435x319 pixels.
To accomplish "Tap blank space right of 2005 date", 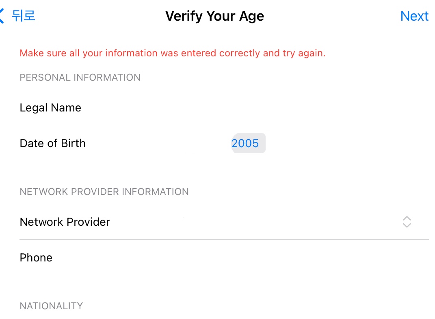I will point(345,143).
